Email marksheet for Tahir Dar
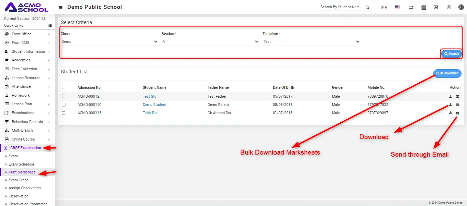The height and width of the screenshot is (206, 467). tap(457, 113)
